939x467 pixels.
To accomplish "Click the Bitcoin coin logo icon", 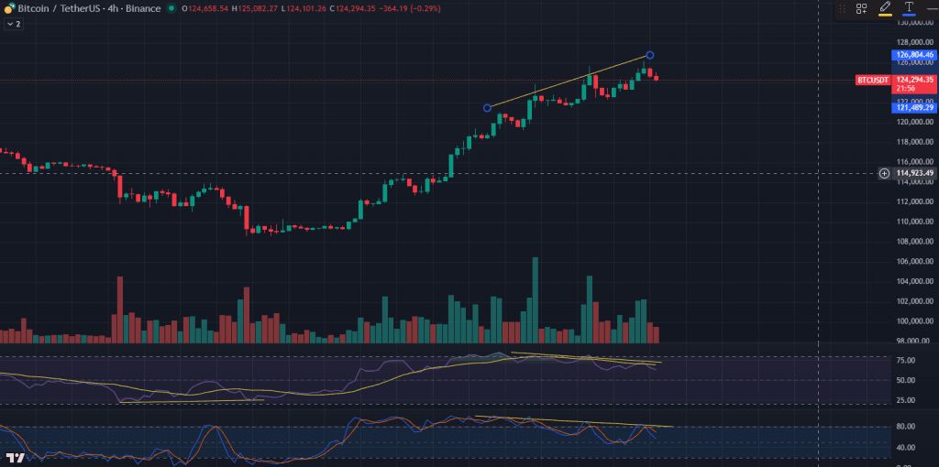I will click(x=9, y=8).
